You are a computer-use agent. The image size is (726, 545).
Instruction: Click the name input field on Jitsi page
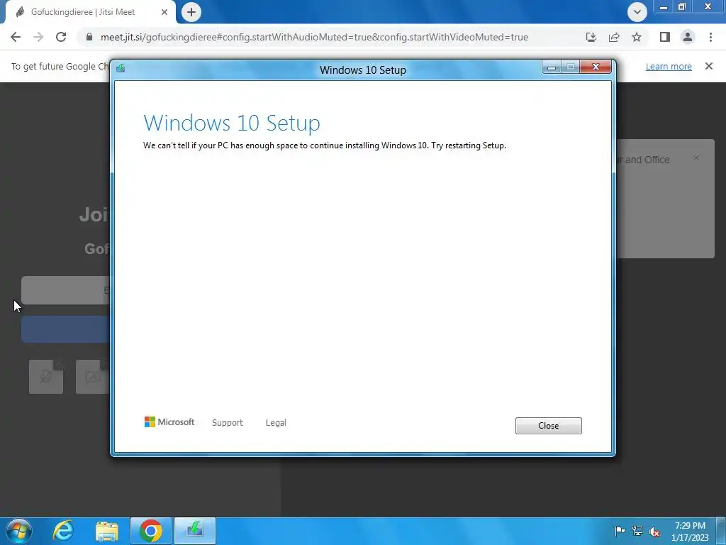(x=65, y=290)
